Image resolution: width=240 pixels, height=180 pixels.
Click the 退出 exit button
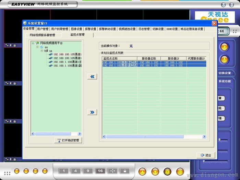pos(206,155)
